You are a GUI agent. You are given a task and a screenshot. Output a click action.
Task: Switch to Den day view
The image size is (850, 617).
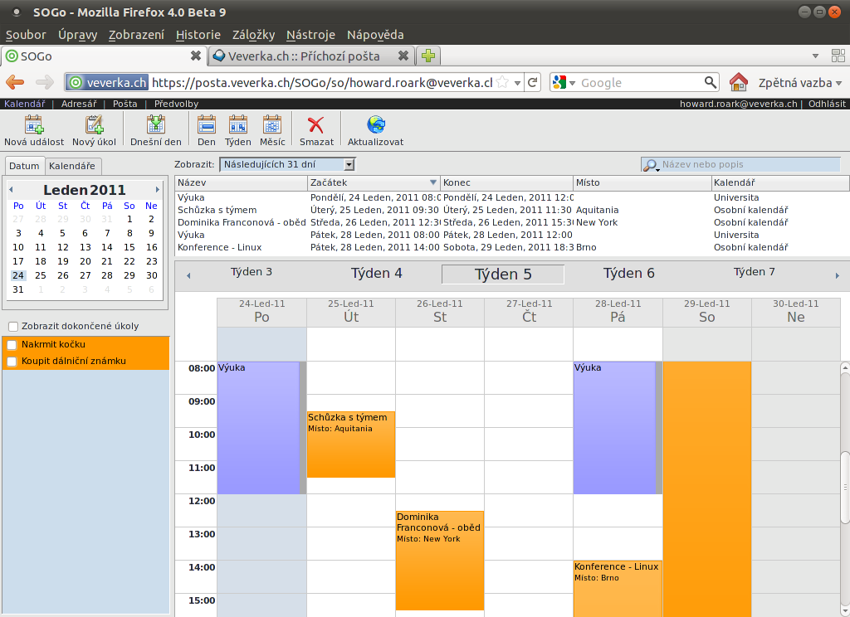[207, 125]
